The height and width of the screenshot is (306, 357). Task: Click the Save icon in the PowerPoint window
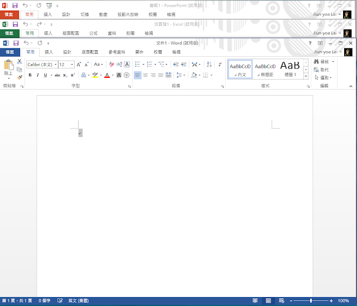pyautogui.click(x=15, y=6)
